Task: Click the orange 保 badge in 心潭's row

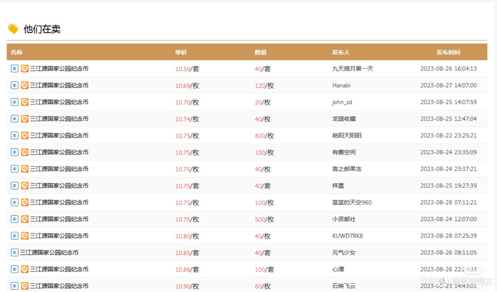Action: tap(25, 270)
